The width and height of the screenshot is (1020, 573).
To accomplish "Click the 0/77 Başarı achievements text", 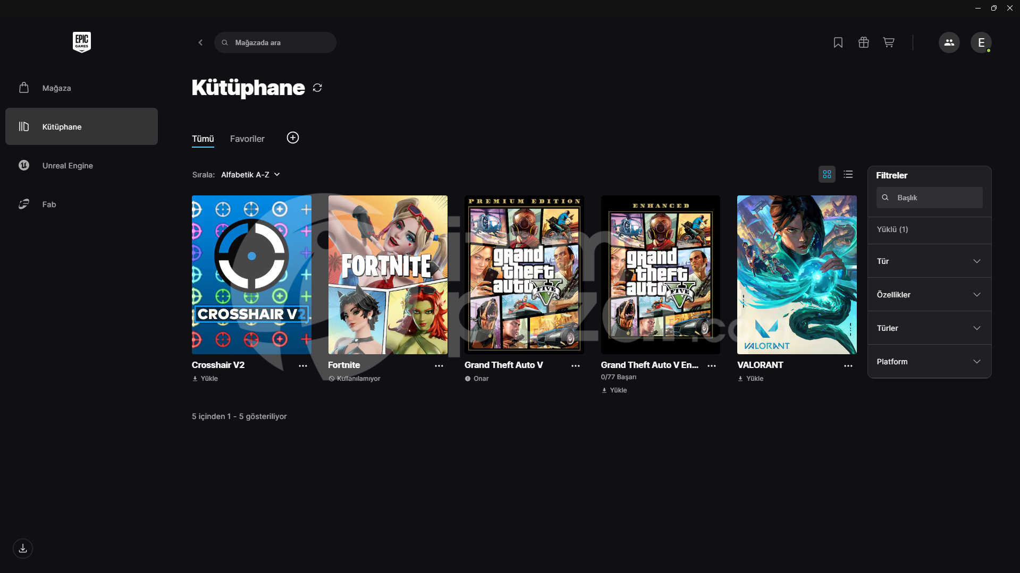I will point(619,377).
